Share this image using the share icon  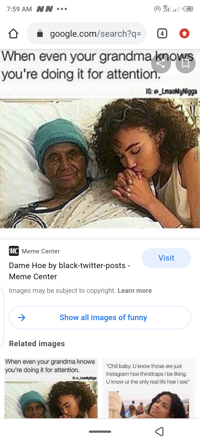[x=161, y=64]
